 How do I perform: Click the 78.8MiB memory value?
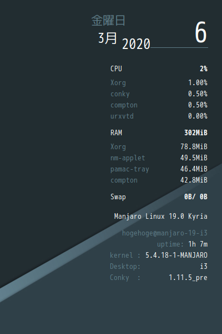pyautogui.click(x=194, y=147)
